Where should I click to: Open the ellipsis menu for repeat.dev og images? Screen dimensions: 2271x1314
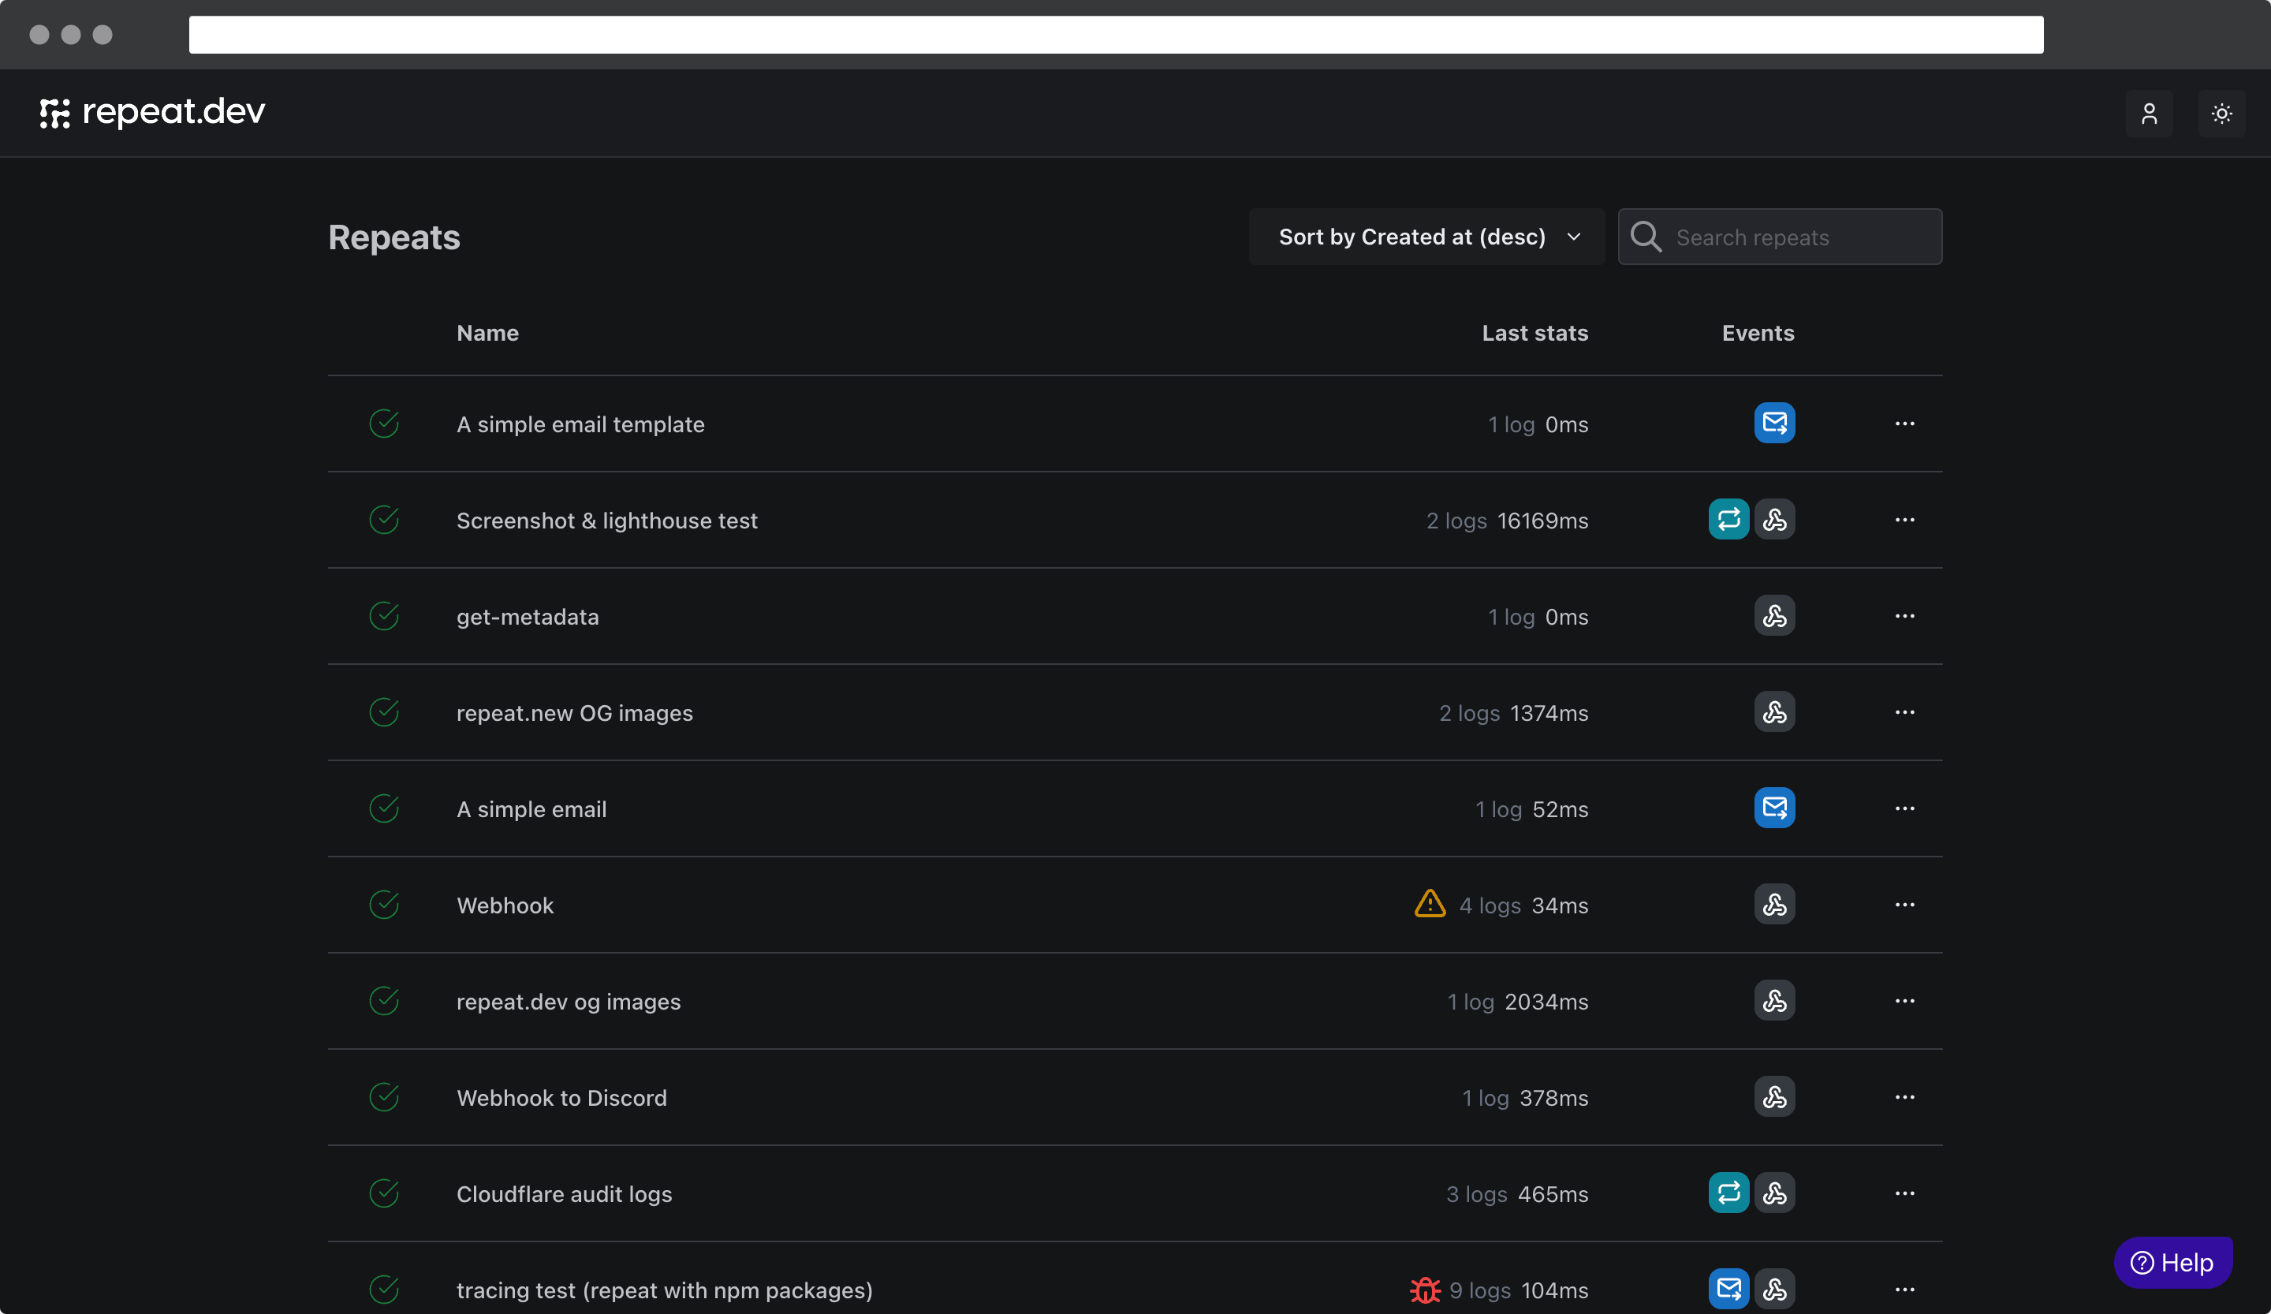[x=1904, y=1000]
